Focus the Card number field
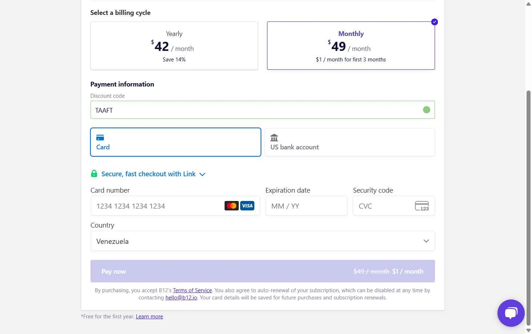 [x=175, y=206]
